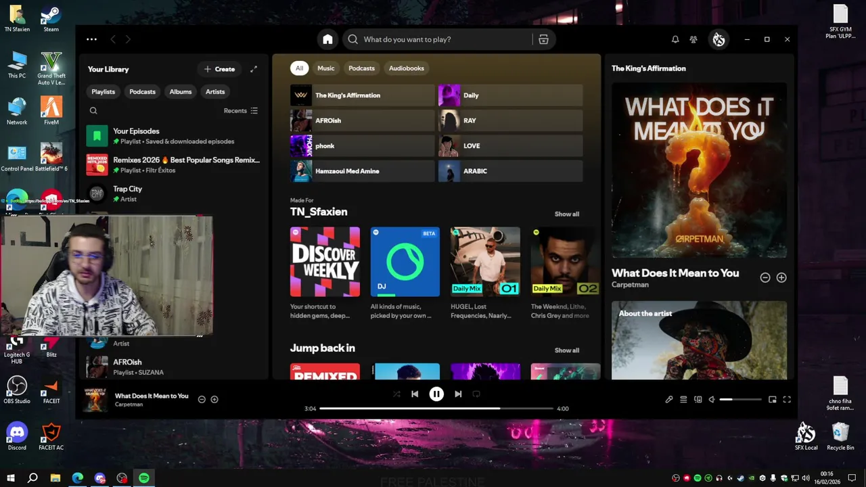Open Daily Mix 01 card
This screenshot has width=866, height=487.
486,274
